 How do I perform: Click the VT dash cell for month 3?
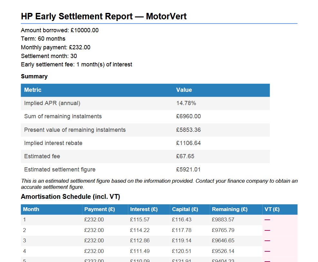[267, 241]
